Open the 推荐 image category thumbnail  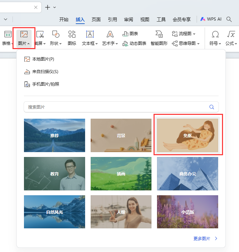55,135
